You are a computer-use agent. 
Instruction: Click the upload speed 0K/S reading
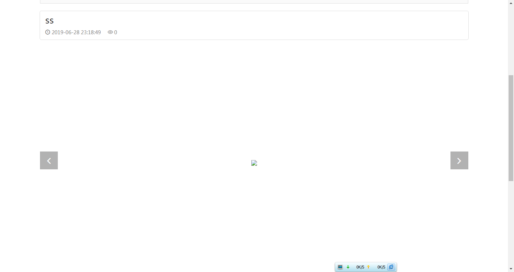coord(381,267)
